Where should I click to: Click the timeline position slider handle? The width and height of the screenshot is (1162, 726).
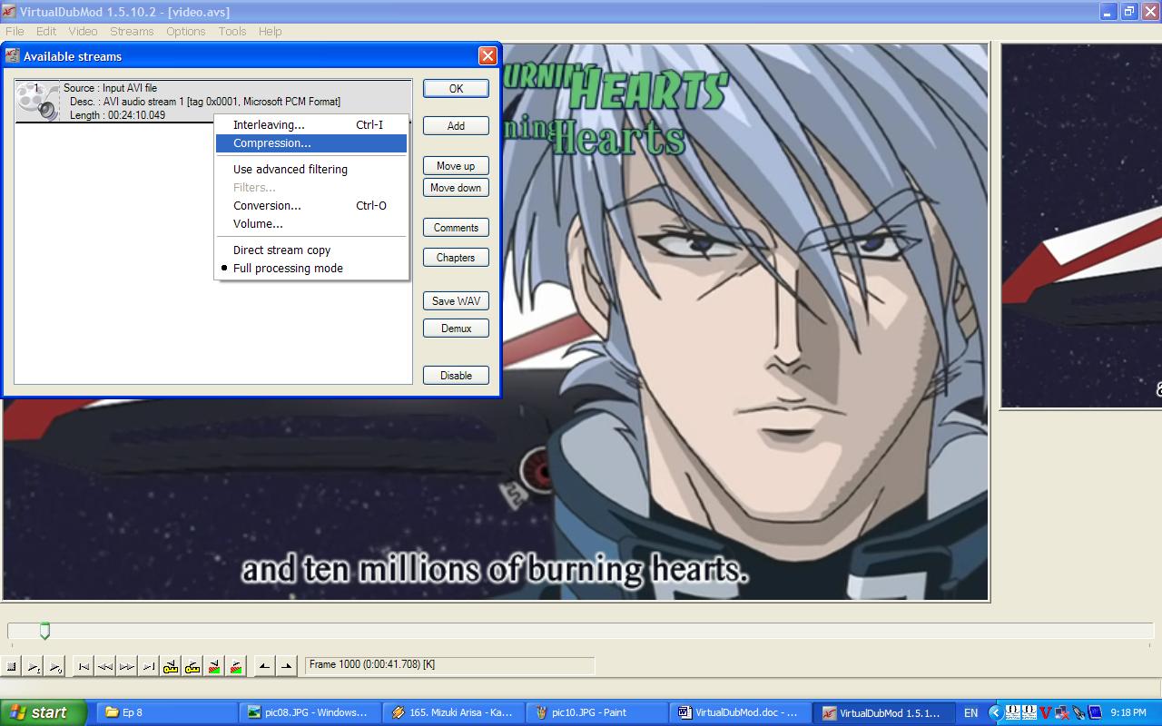(x=44, y=631)
